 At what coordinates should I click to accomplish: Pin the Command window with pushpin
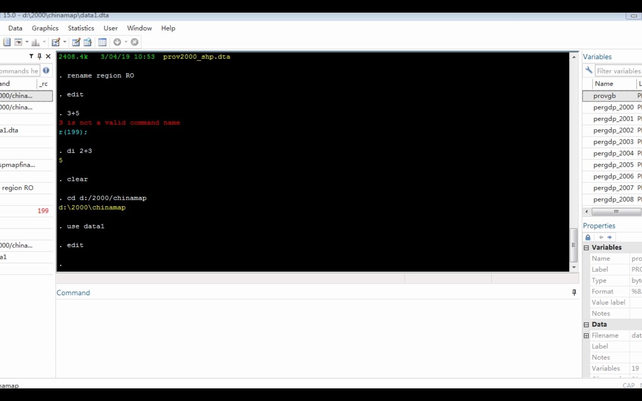coord(574,293)
